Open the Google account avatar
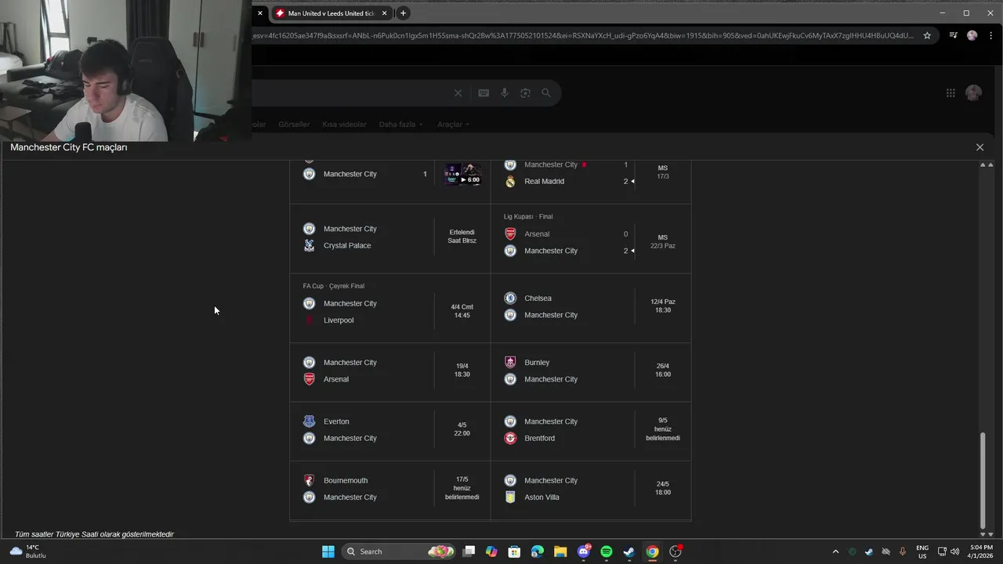 [974, 93]
